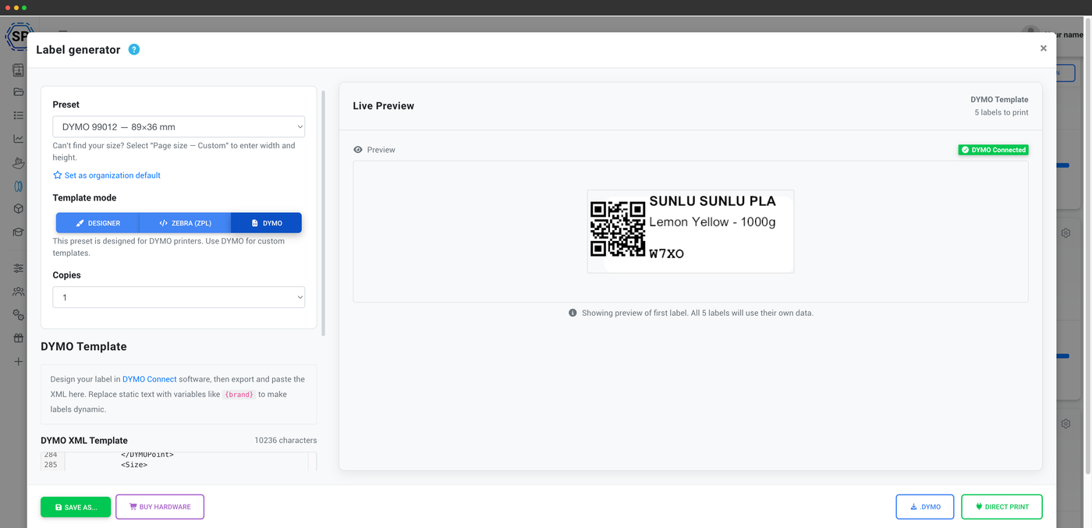Screen dimensions: 1092x528
Task: Click the "SUNLU SUNLU PLA" label text
Action: click(x=712, y=201)
